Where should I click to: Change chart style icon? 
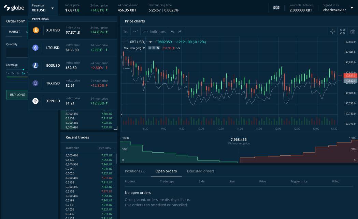point(135,32)
